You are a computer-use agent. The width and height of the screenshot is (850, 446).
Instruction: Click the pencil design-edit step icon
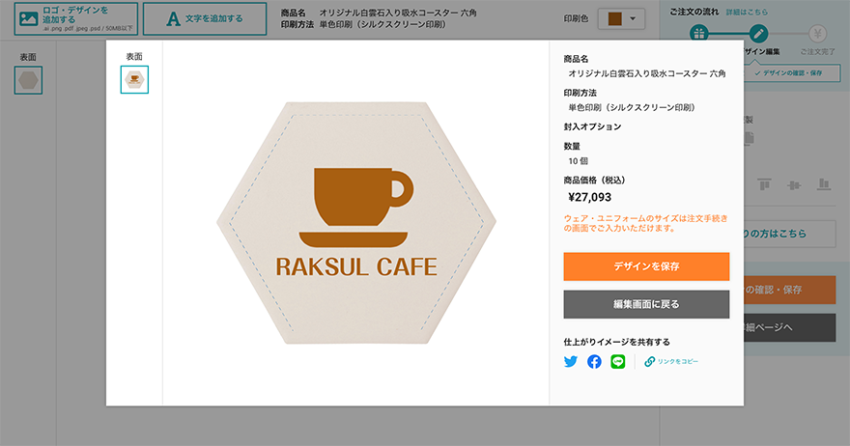758,34
